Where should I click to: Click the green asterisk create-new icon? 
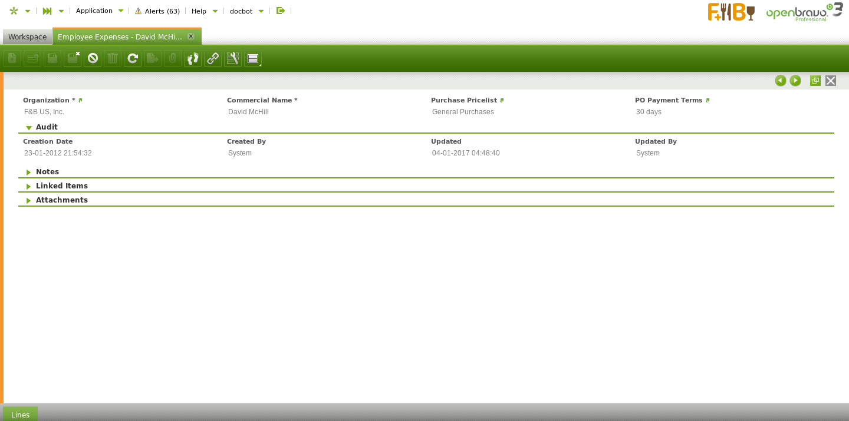point(14,11)
